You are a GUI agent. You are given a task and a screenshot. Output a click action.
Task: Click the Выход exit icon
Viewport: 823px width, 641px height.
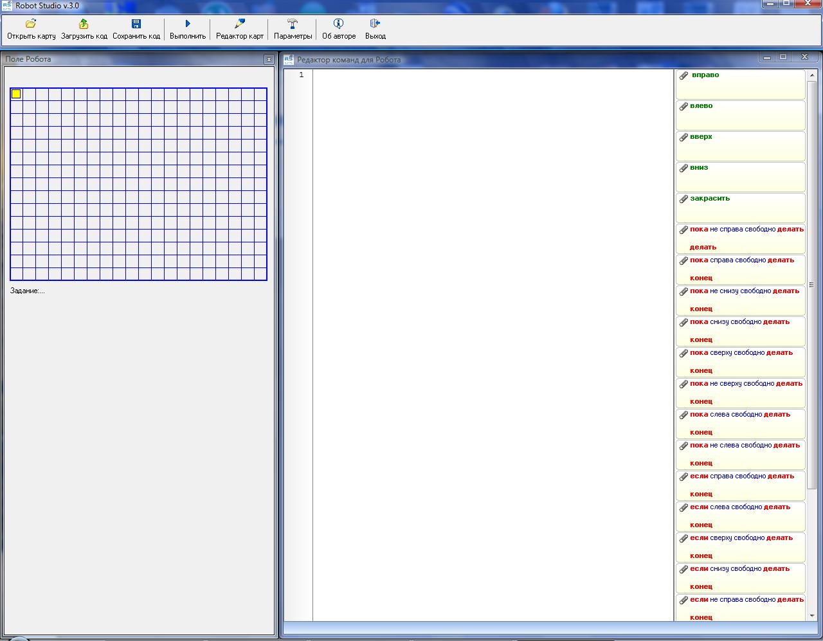point(375,24)
